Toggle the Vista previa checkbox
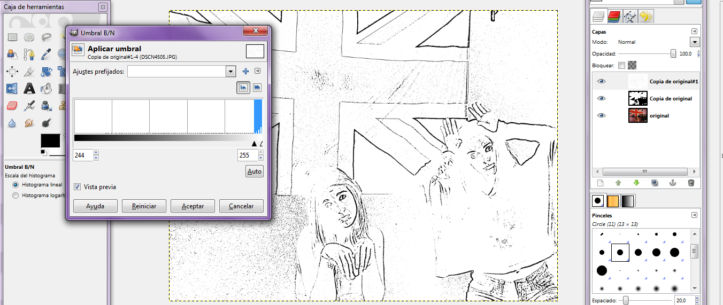The height and width of the screenshot is (305, 723). (78, 187)
